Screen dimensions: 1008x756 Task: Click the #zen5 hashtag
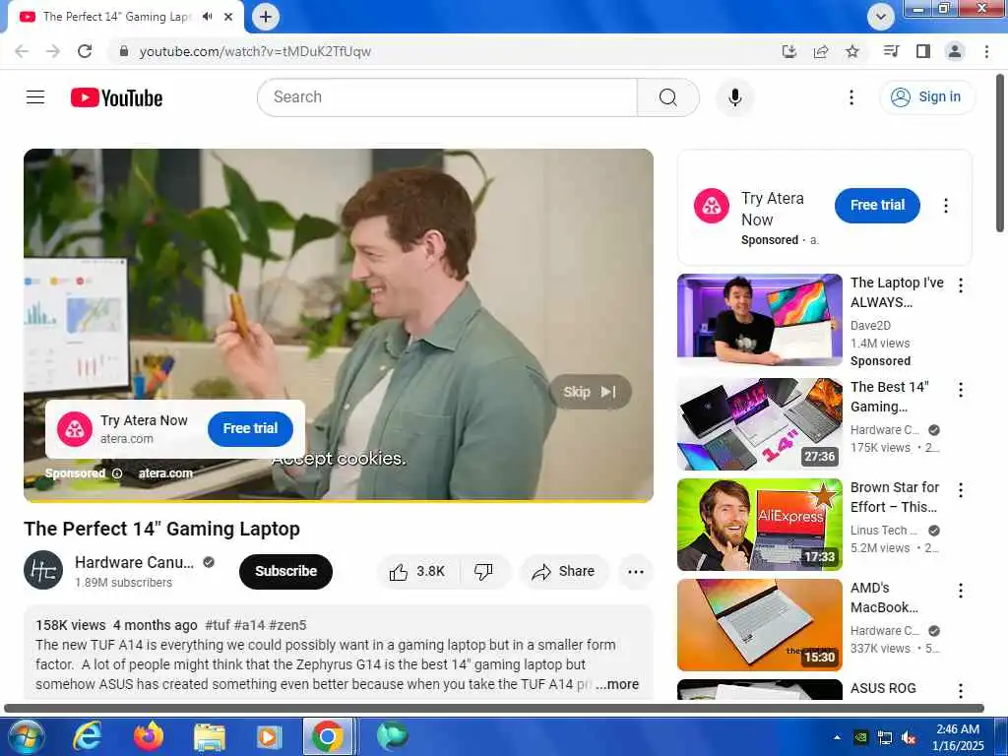287,625
